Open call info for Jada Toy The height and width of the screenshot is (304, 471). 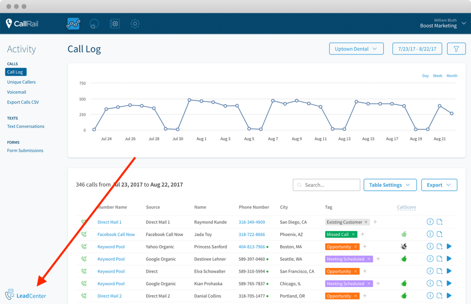pyautogui.click(x=430, y=234)
